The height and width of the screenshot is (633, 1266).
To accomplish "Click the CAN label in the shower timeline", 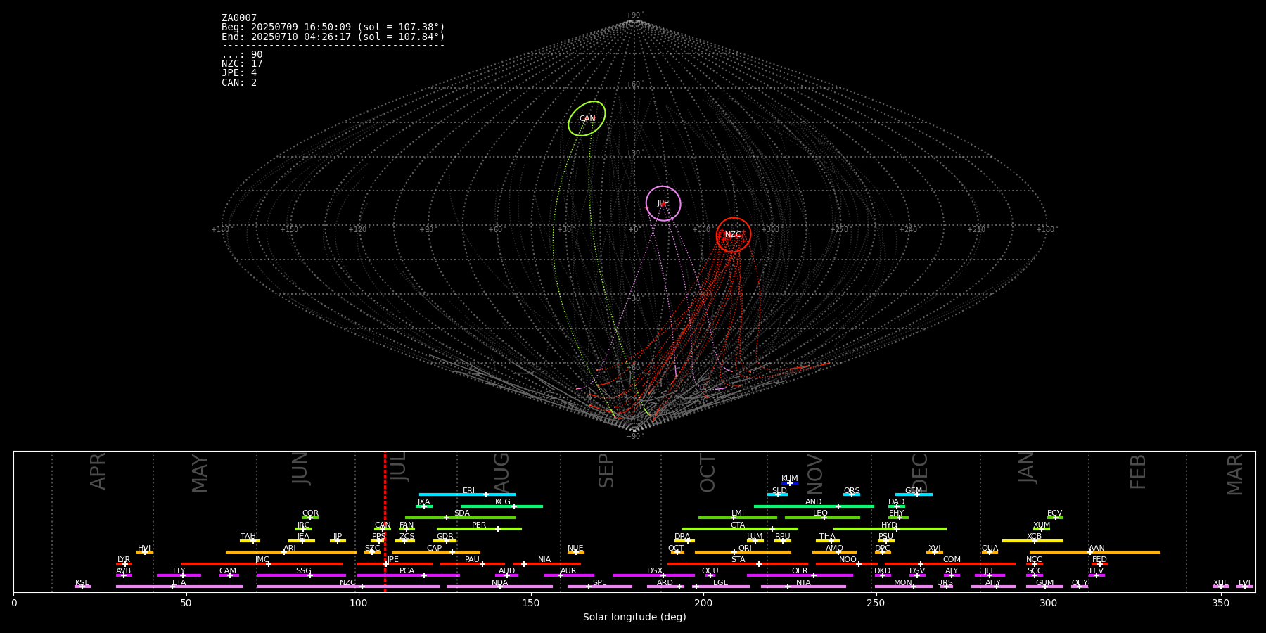I will pos(383,525).
